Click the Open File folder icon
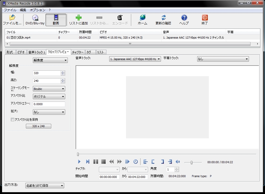This screenshot has width=265, height=194. (12, 18)
